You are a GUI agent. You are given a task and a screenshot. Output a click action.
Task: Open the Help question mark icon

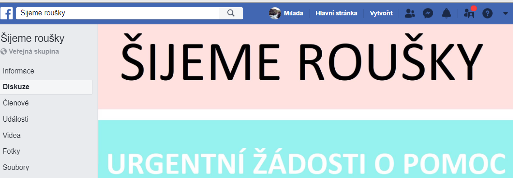(487, 14)
